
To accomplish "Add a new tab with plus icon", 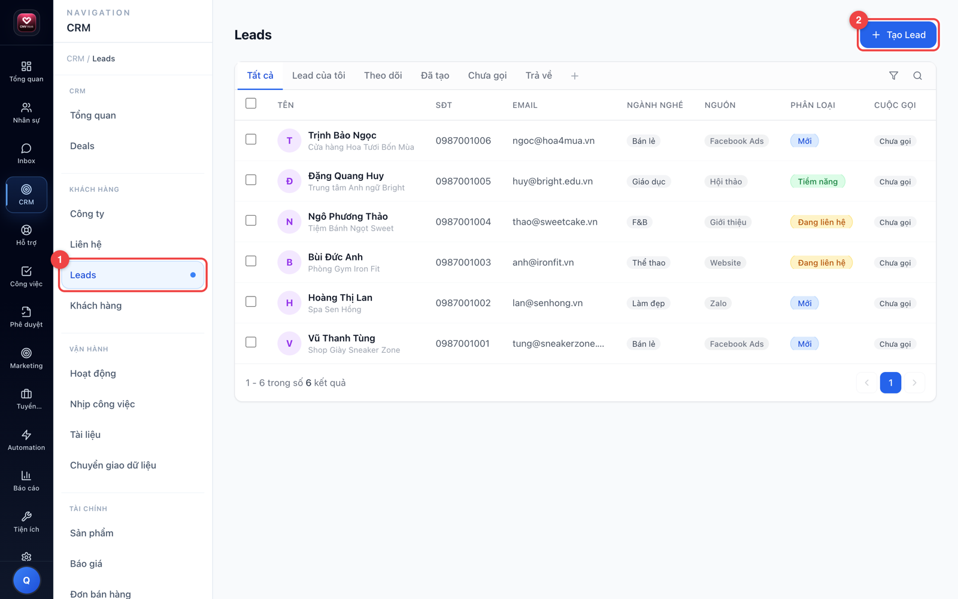I will click(x=574, y=76).
